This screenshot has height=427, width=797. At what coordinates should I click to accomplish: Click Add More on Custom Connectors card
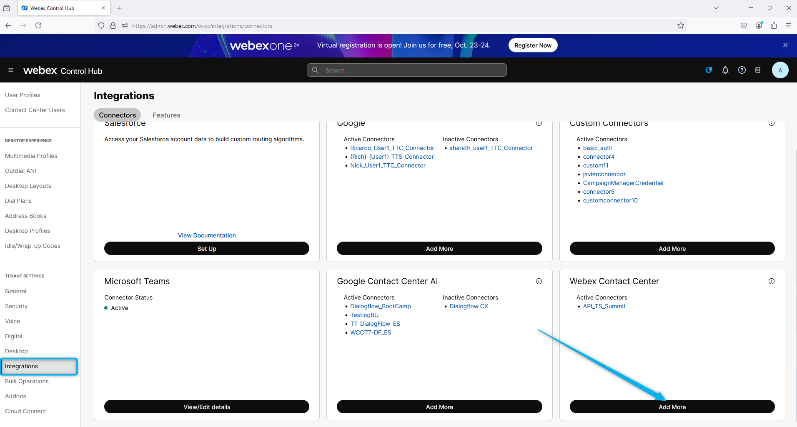(x=672, y=248)
